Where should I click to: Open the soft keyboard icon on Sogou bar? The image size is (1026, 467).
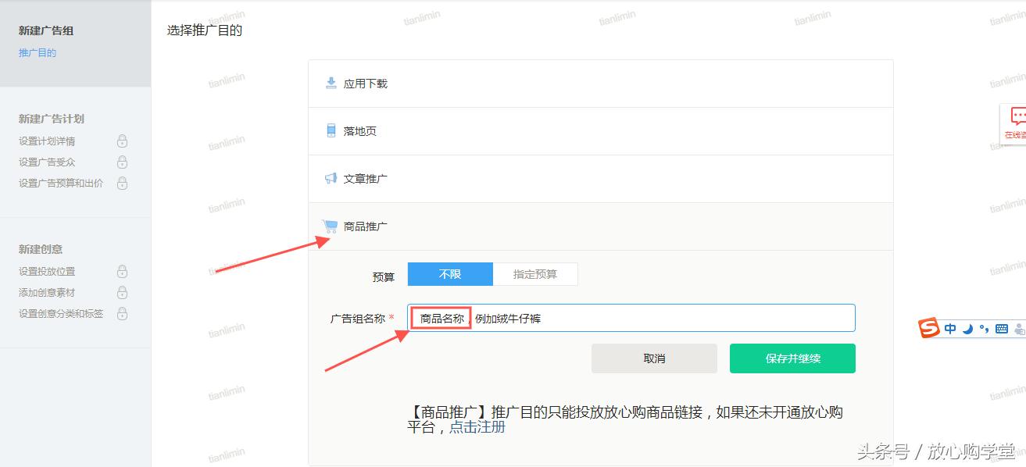click(x=1002, y=328)
